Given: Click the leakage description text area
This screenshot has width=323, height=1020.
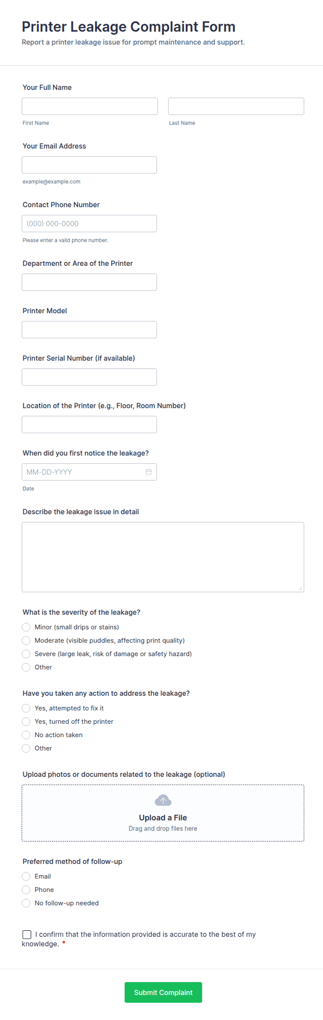Looking at the screenshot, I should (x=163, y=557).
